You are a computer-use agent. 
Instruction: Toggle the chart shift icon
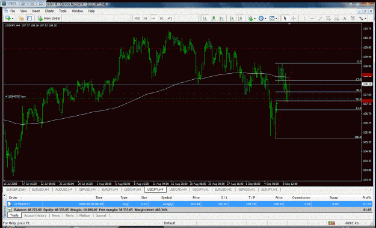click(x=240, y=19)
